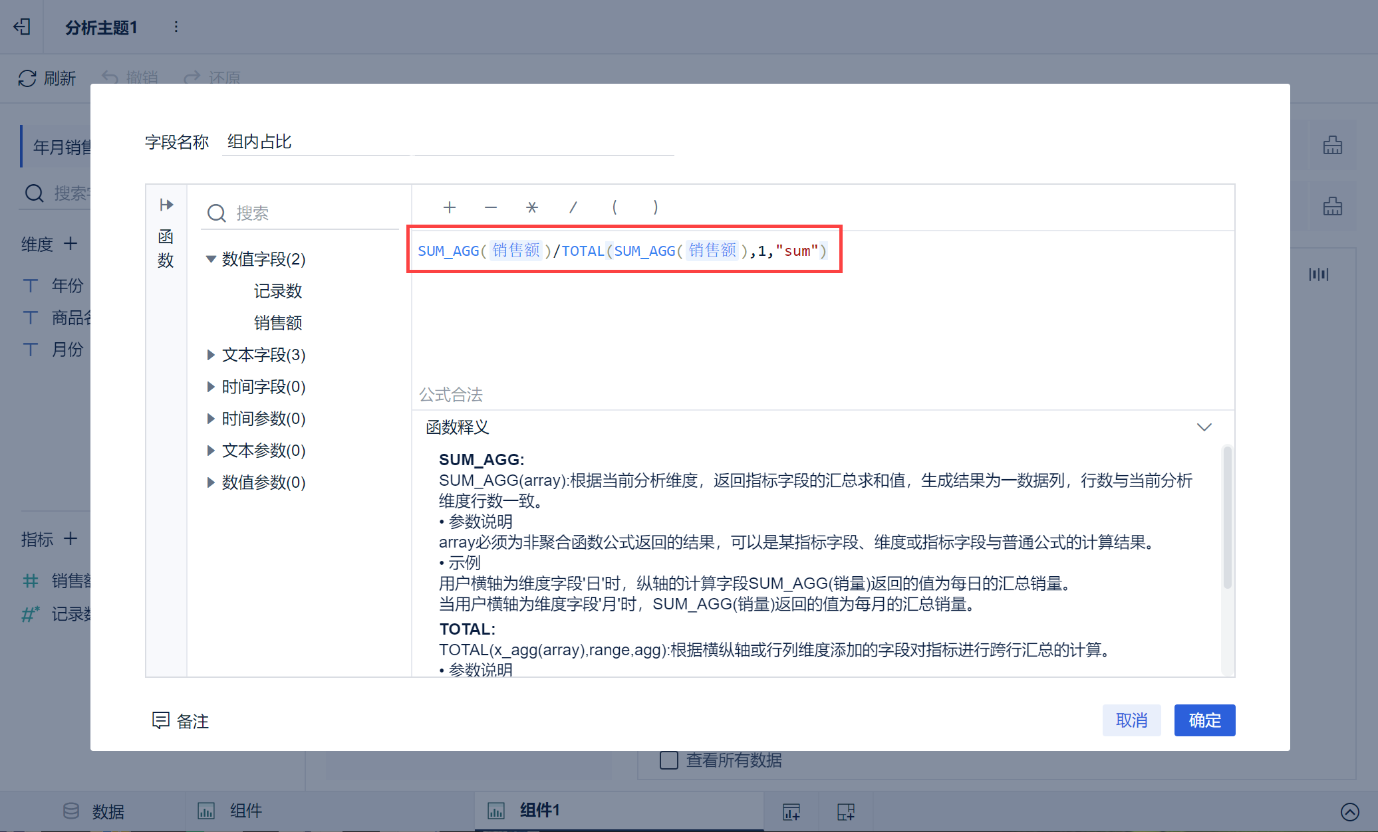Check the 查看所有数据 checkbox

[x=668, y=760]
